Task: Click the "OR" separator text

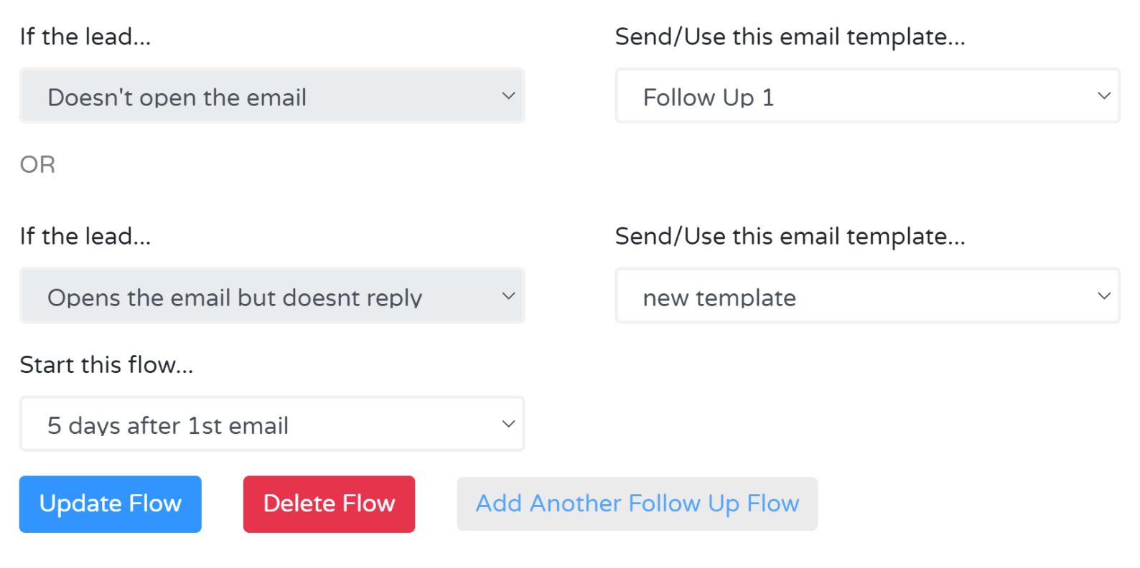Action: pos(37,164)
